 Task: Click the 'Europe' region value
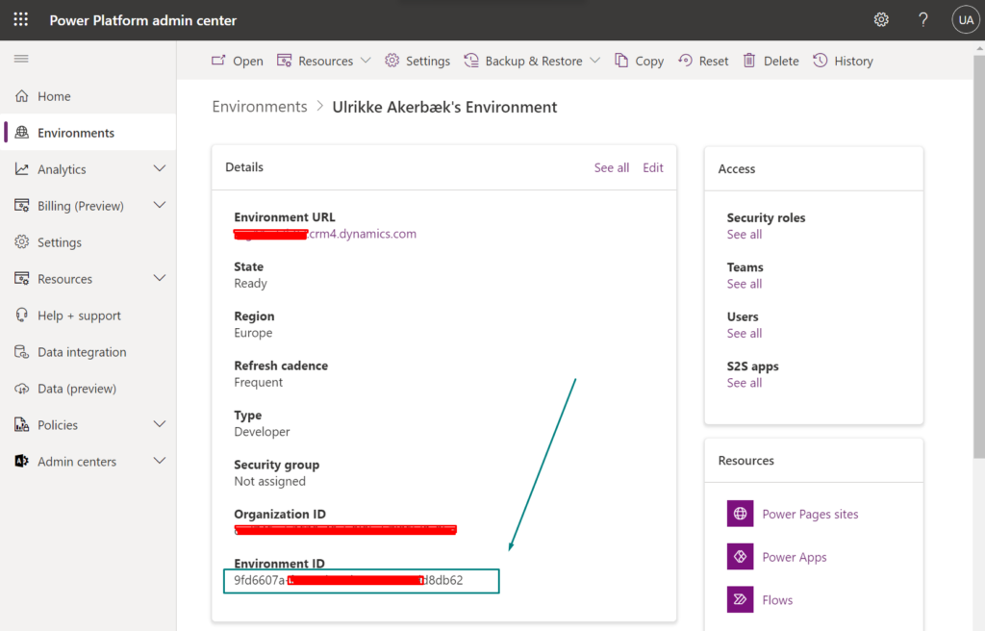point(253,333)
